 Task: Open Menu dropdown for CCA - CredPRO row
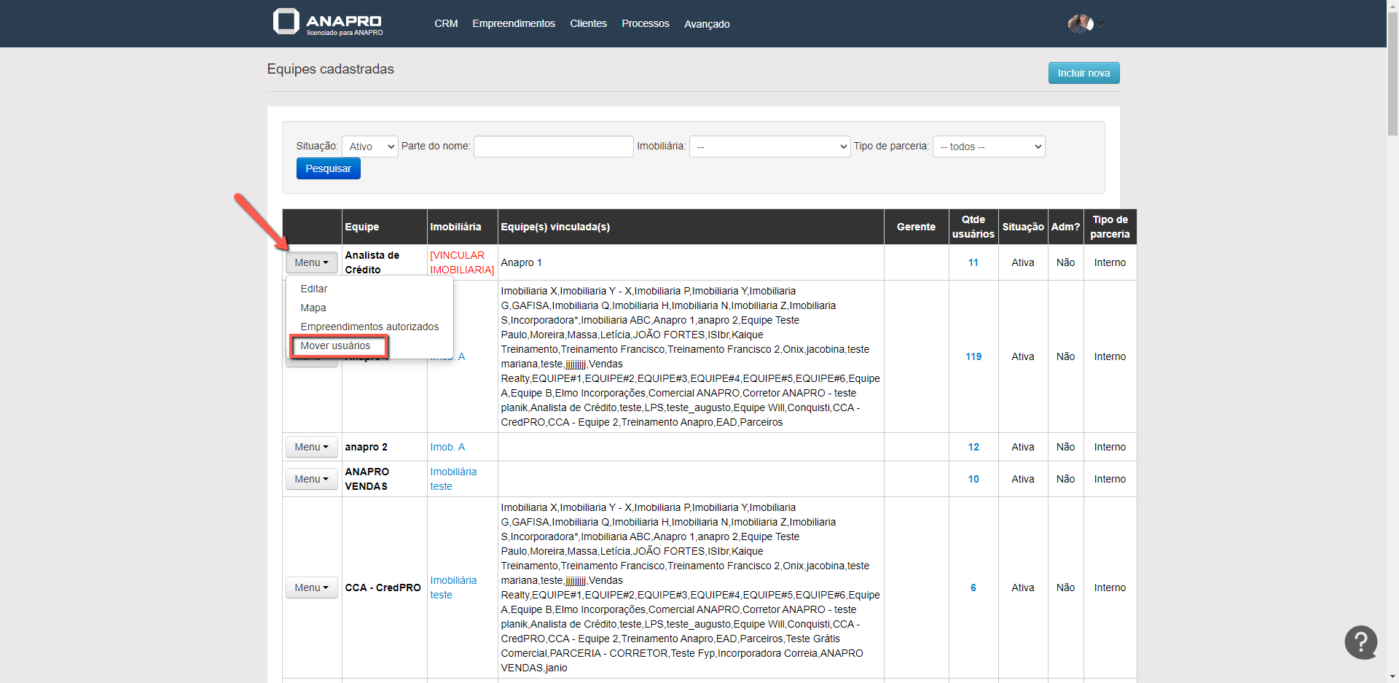point(311,588)
